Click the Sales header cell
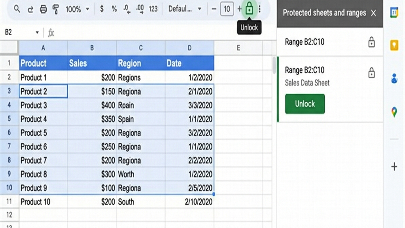This screenshot has height=228, width=405. [92, 63]
